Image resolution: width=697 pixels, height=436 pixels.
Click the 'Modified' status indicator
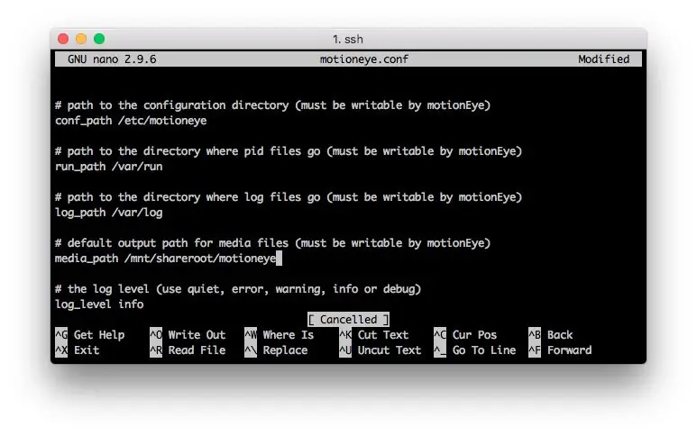pyautogui.click(x=603, y=59)
